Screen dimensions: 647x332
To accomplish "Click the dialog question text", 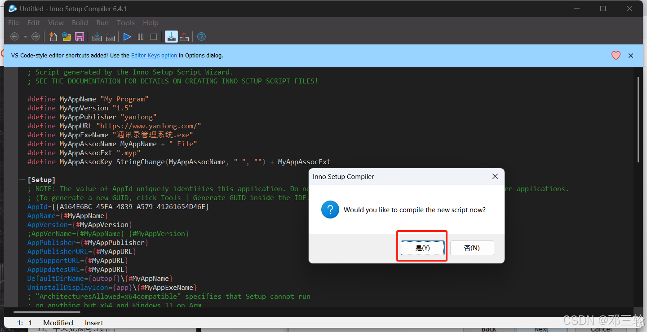I will (415, 210).
